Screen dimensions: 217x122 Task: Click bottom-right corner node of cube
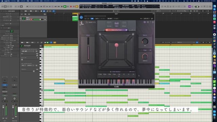click(x=133, y=67)
